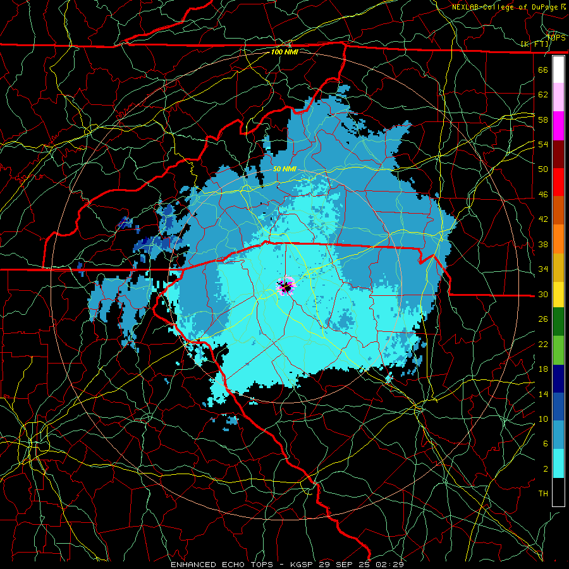This screenshot has width=569, height=569.
Task: Click the legend value "26"
Action: [543, 319]
